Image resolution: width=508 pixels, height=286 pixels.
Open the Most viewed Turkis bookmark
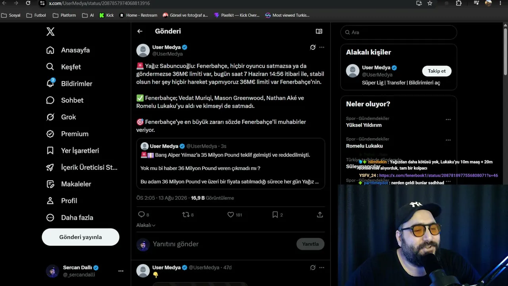[287, 15]
